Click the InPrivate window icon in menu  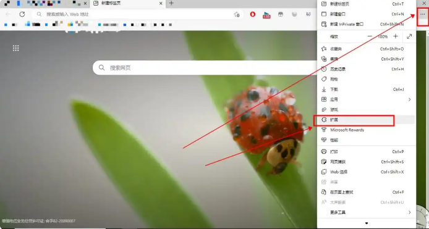click(x=324, y=24)
